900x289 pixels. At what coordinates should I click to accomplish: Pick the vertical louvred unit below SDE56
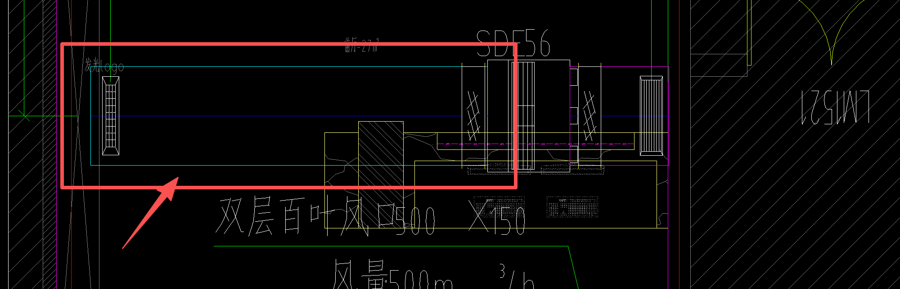click(523, 116)
